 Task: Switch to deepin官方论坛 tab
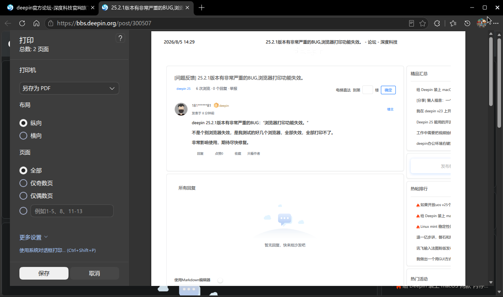coord(50,8)
